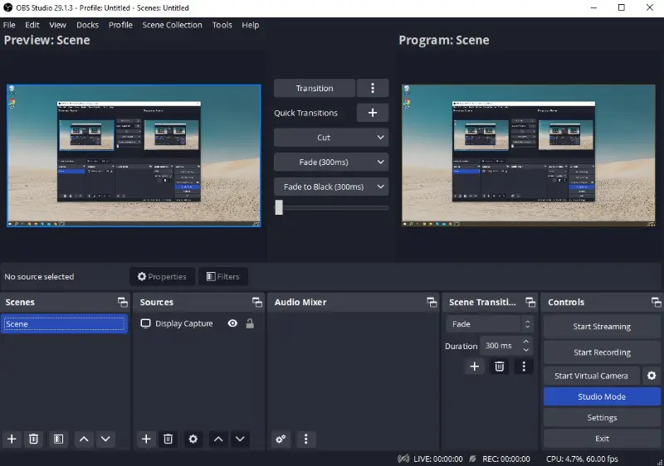Increase transition Duration with up arrow
The height and width of the screenshot is (466, 664).
(526, 342)
